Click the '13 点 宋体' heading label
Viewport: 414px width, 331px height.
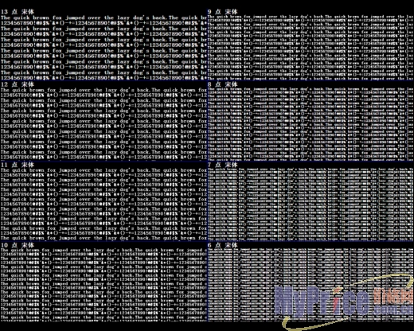pyautogui.click(x=18, y=12)
